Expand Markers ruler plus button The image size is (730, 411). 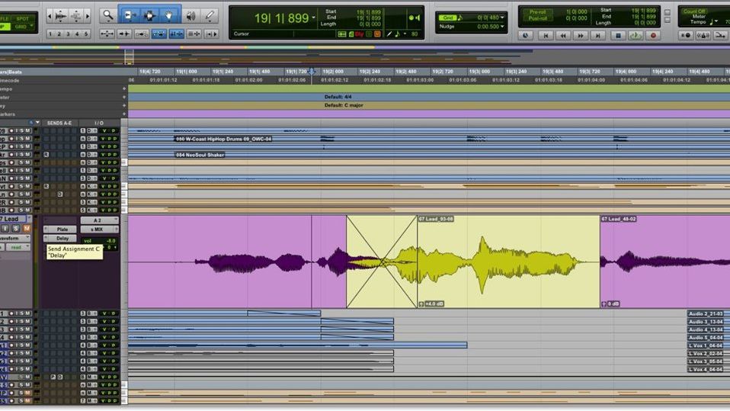124,114
